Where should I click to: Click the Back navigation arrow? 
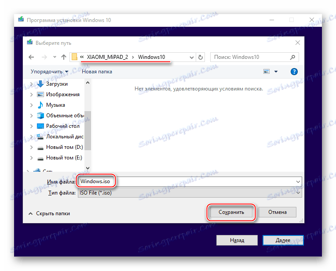pyautogui.click(x=31, y=57)
